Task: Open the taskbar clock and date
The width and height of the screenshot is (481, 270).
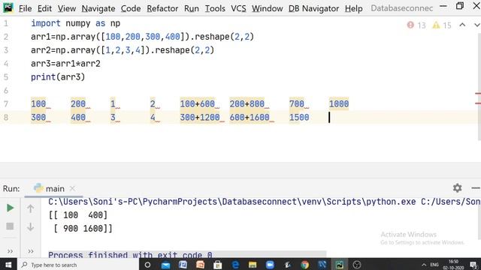Action: (453, 265)
